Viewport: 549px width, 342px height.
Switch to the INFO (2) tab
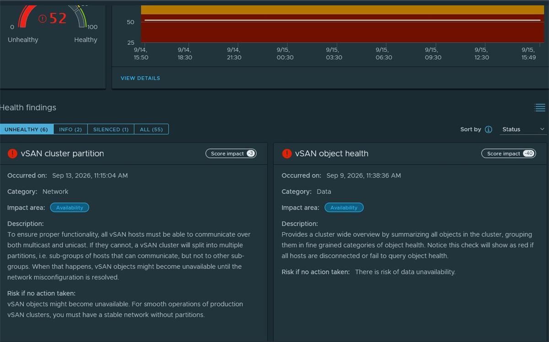(x=70, y=129)
